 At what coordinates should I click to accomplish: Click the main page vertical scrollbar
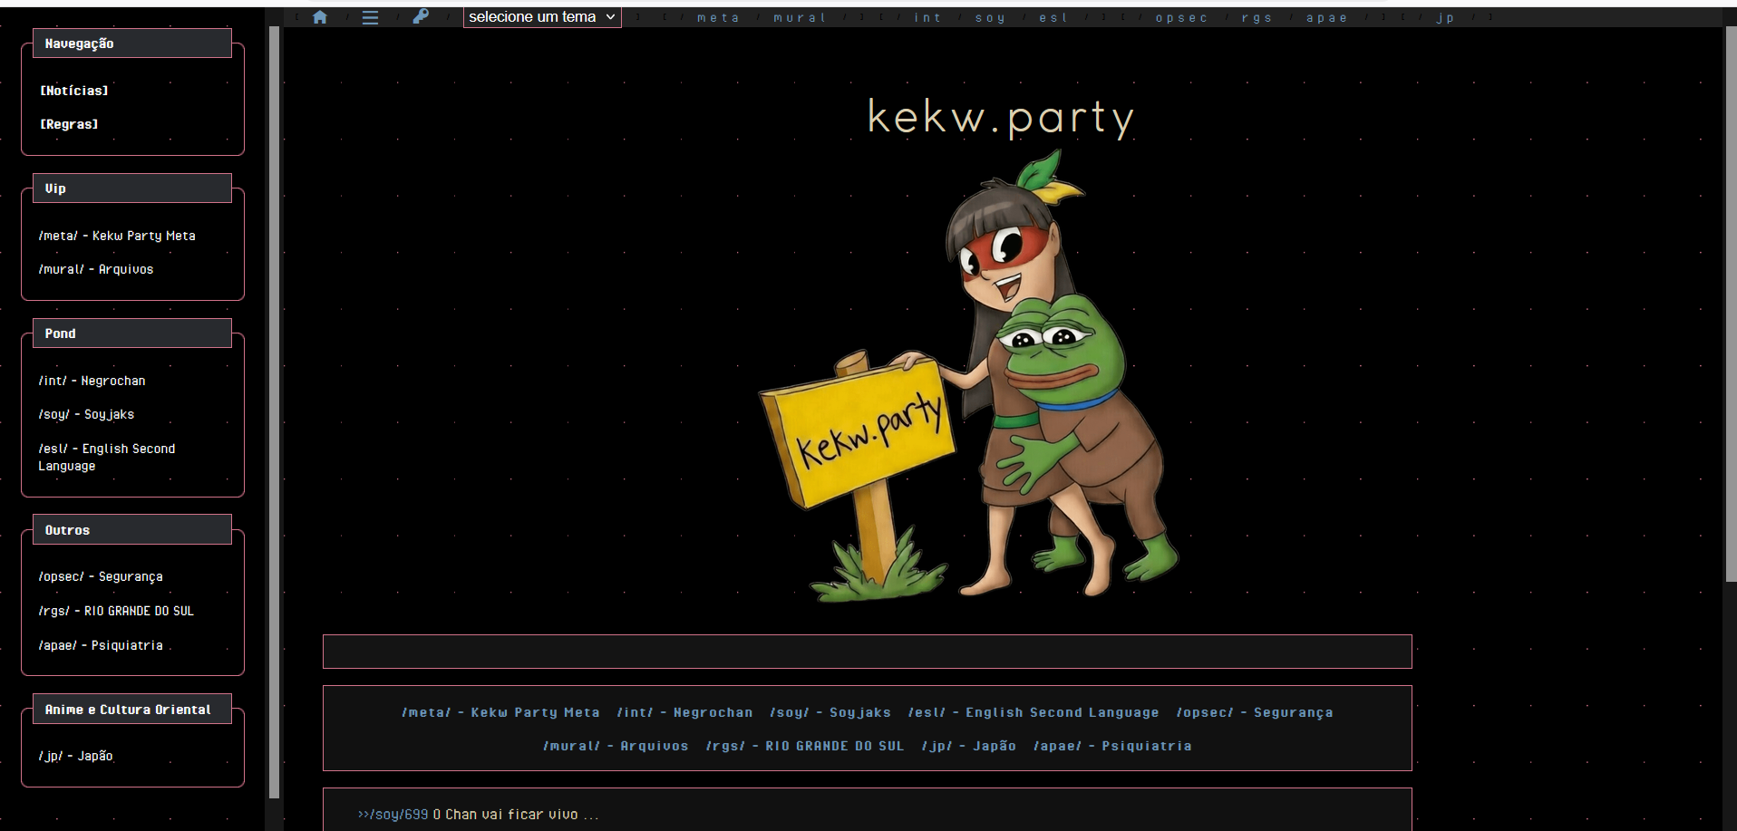(1731, 304)
